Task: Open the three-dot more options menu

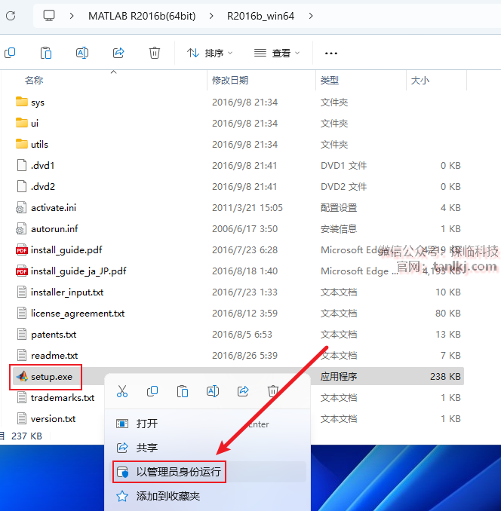Action: [330, 53]
